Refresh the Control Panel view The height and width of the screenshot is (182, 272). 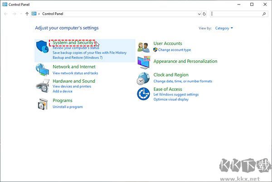(x=204, y=14)
